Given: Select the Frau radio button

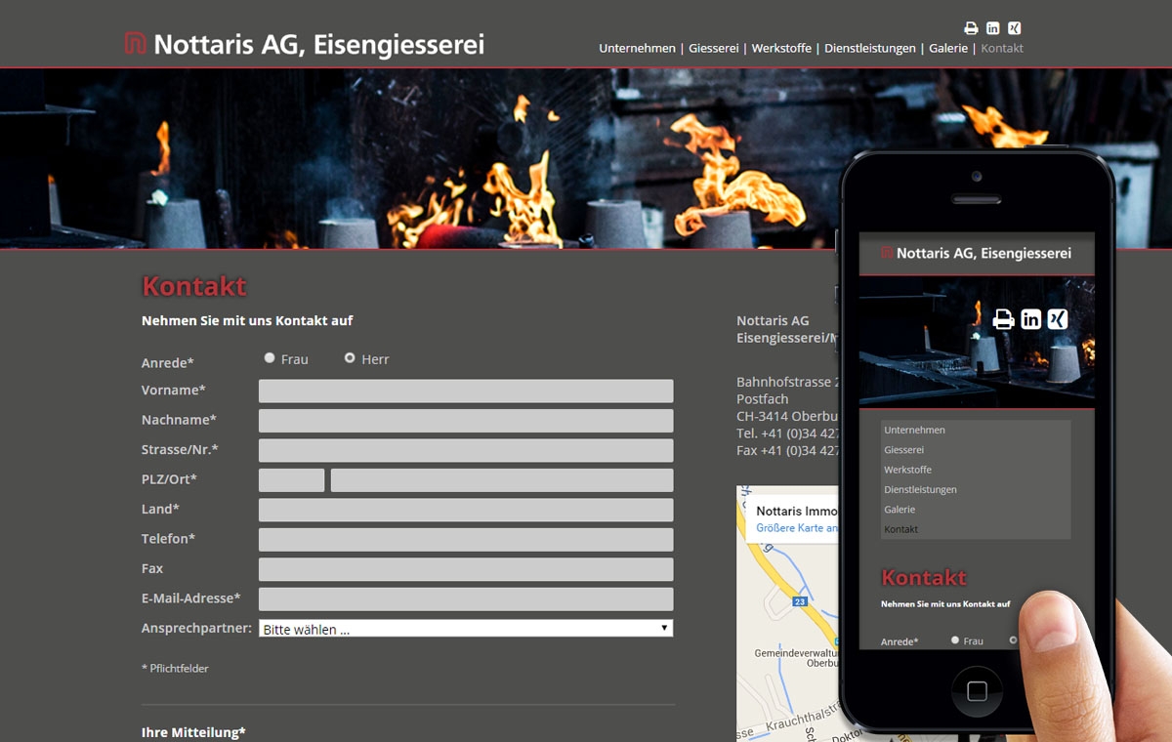Looking at the screenshot, I should 270,358.
